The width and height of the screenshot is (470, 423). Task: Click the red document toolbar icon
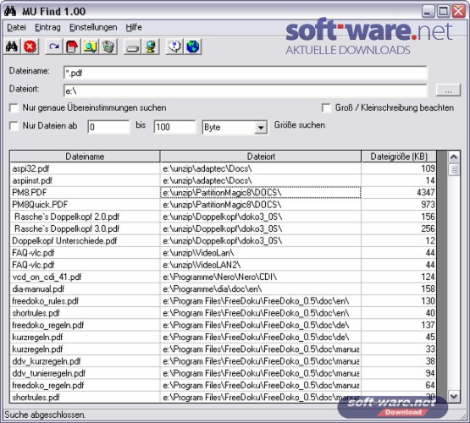pos(72,47)
